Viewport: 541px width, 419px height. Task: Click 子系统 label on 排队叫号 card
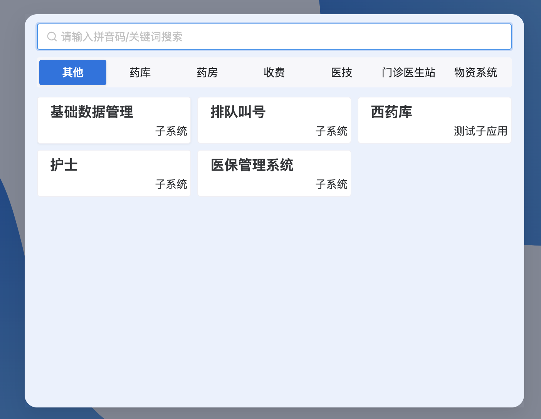coord(332,131)
